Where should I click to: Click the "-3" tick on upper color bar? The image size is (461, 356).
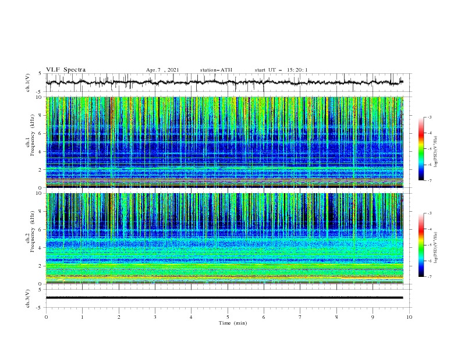(x=429, y=118)
